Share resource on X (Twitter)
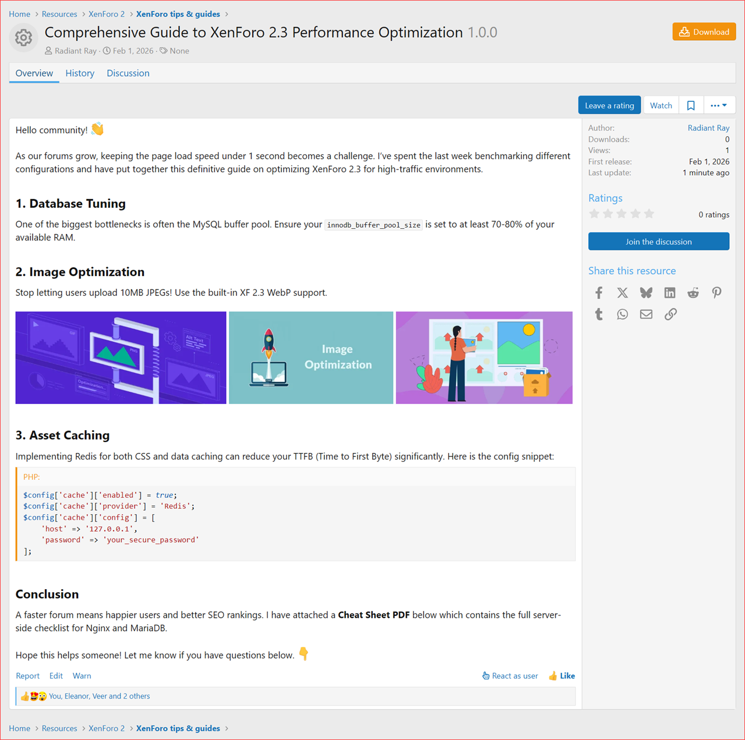This screenshot has width=745, height=740. [623, 293]
